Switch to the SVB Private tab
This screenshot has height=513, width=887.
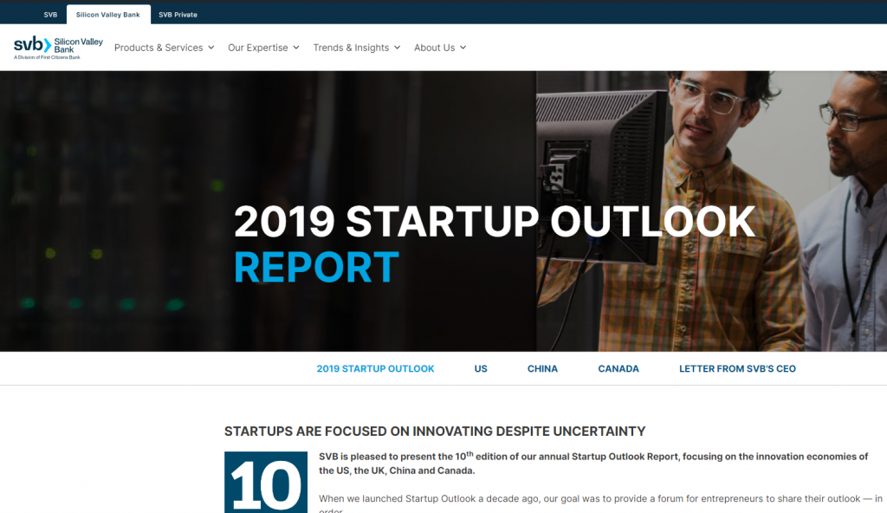point(178,15)
